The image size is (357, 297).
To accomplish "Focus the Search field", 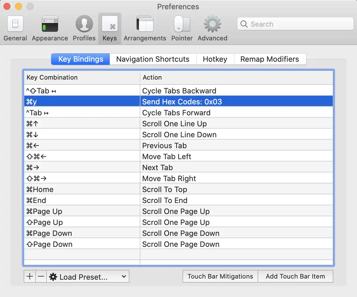I will coord(295,24).
